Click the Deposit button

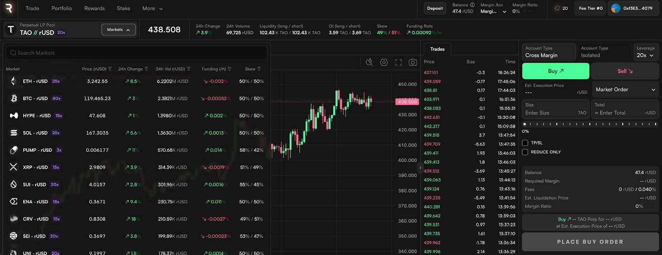(x=435, y=8)
